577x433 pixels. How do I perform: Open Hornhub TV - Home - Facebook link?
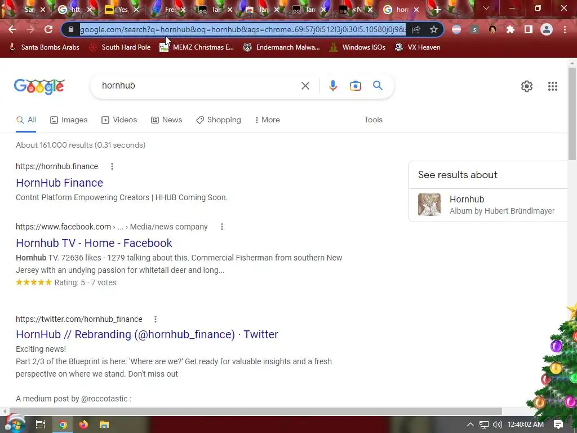pos(94,243)
